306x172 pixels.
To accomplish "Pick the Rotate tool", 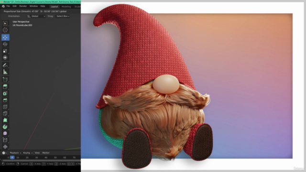I will tap(5, 44).
